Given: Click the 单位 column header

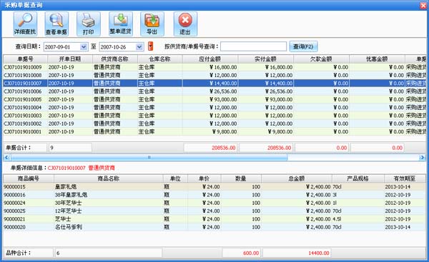Looking at the screenshot, I should (175, 178).
